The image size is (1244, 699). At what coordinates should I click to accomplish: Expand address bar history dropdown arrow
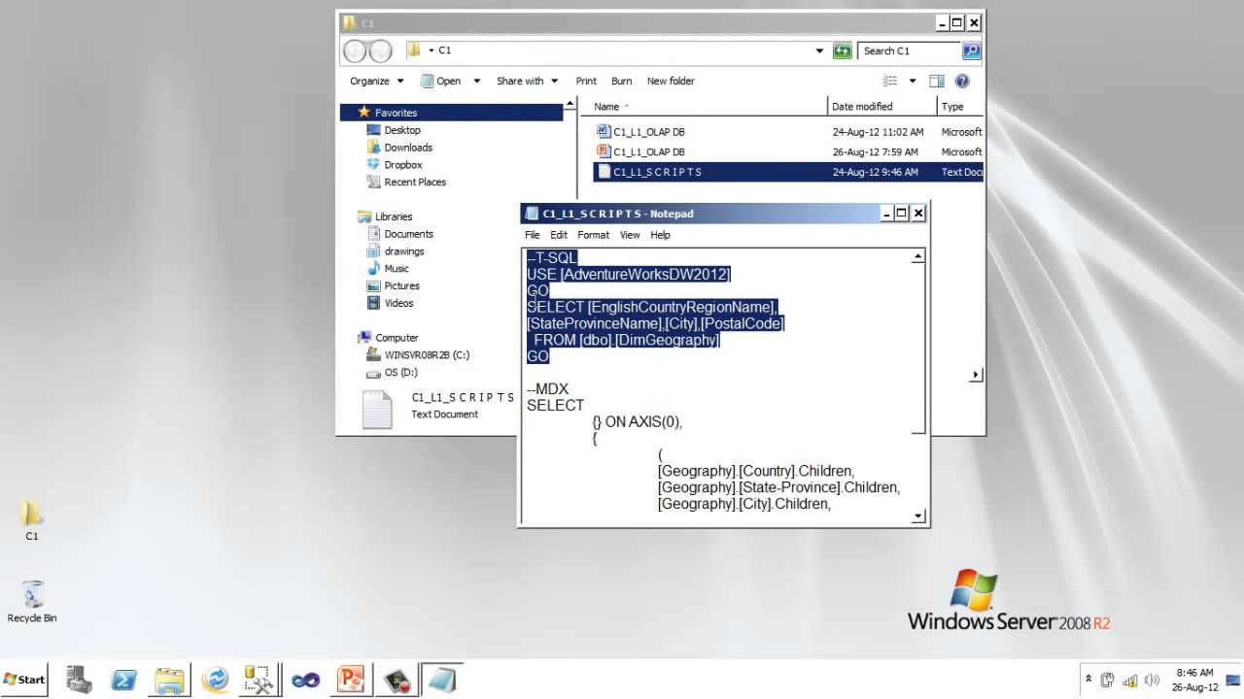(819, 50)
